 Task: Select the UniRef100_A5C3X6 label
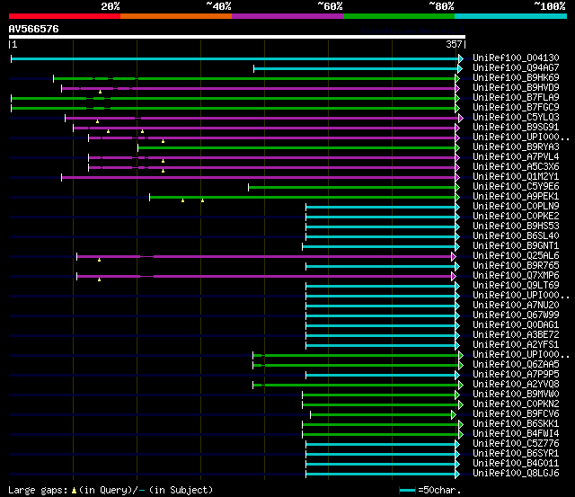click(x=516, y=166)
